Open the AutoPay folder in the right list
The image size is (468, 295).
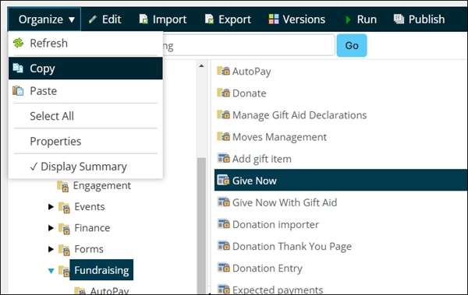pos(252,72)
